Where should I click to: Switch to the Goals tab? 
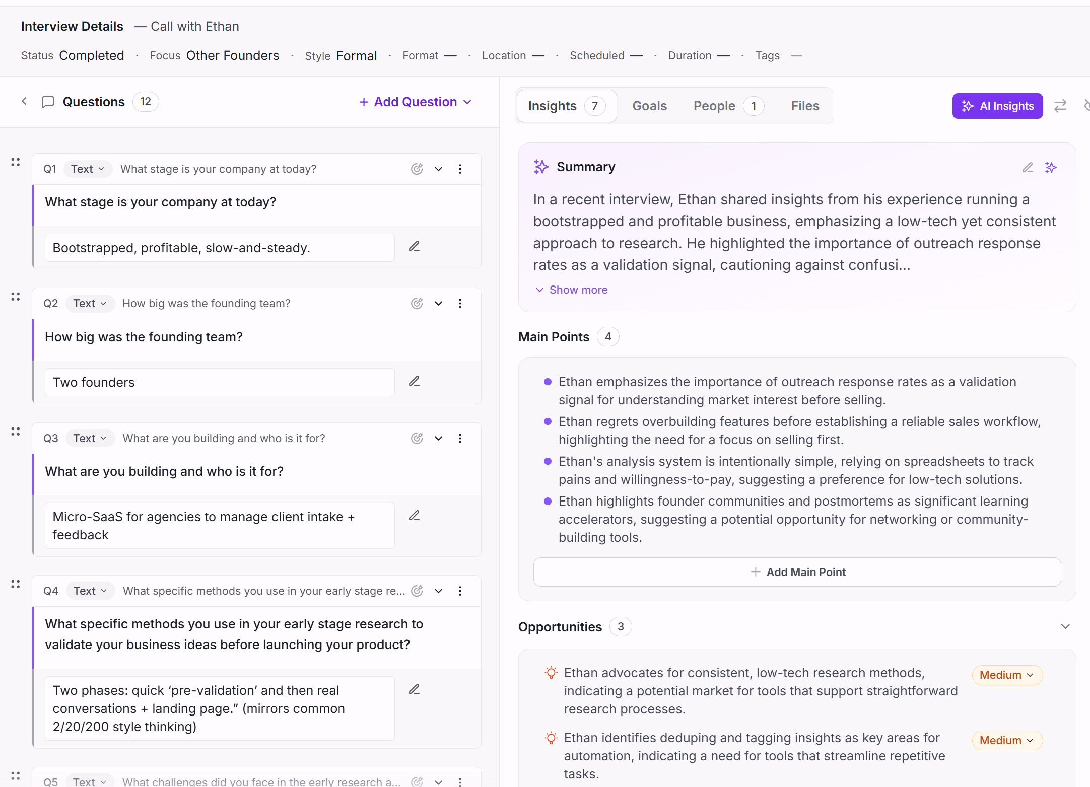pos(649,106)
